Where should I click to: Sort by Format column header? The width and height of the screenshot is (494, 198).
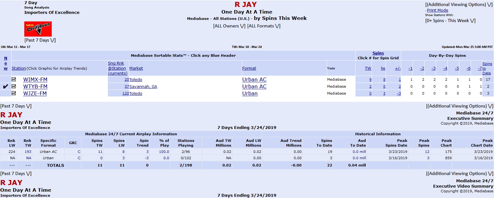[249, 68]
